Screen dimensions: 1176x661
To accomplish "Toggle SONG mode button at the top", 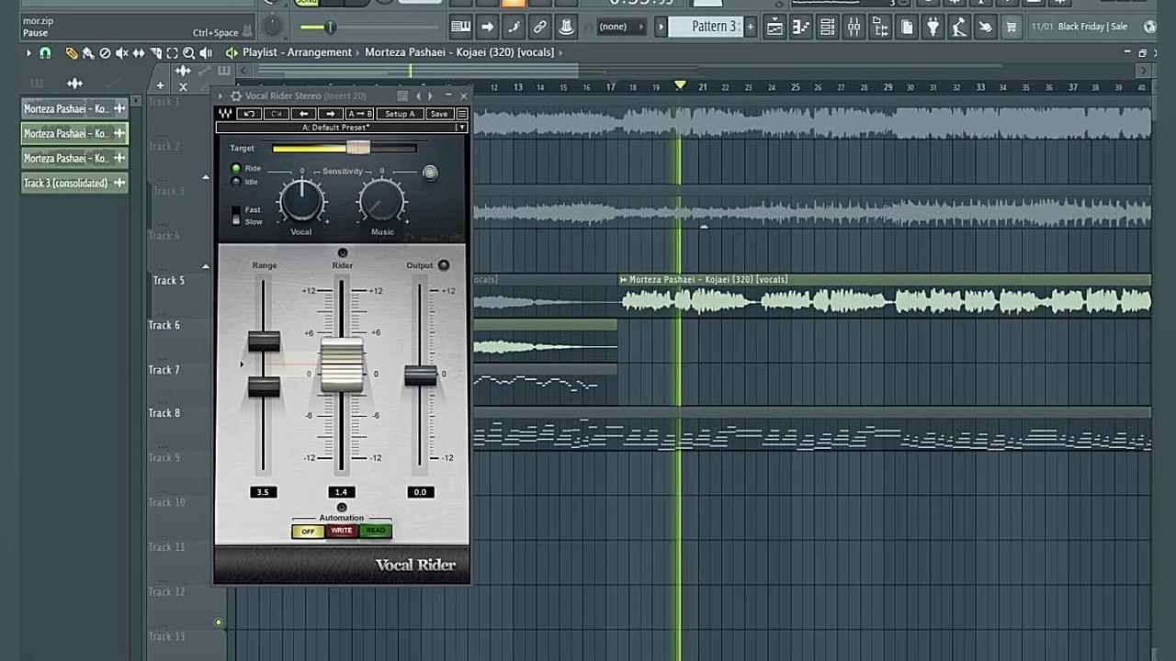I will tap(305, 3).
